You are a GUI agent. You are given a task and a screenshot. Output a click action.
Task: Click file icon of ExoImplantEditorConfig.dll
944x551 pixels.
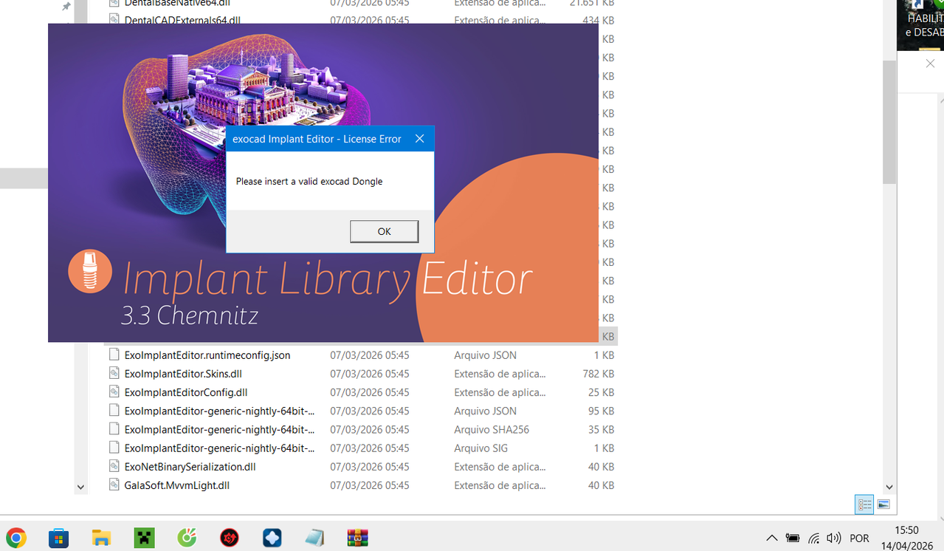tap(114, 391)
